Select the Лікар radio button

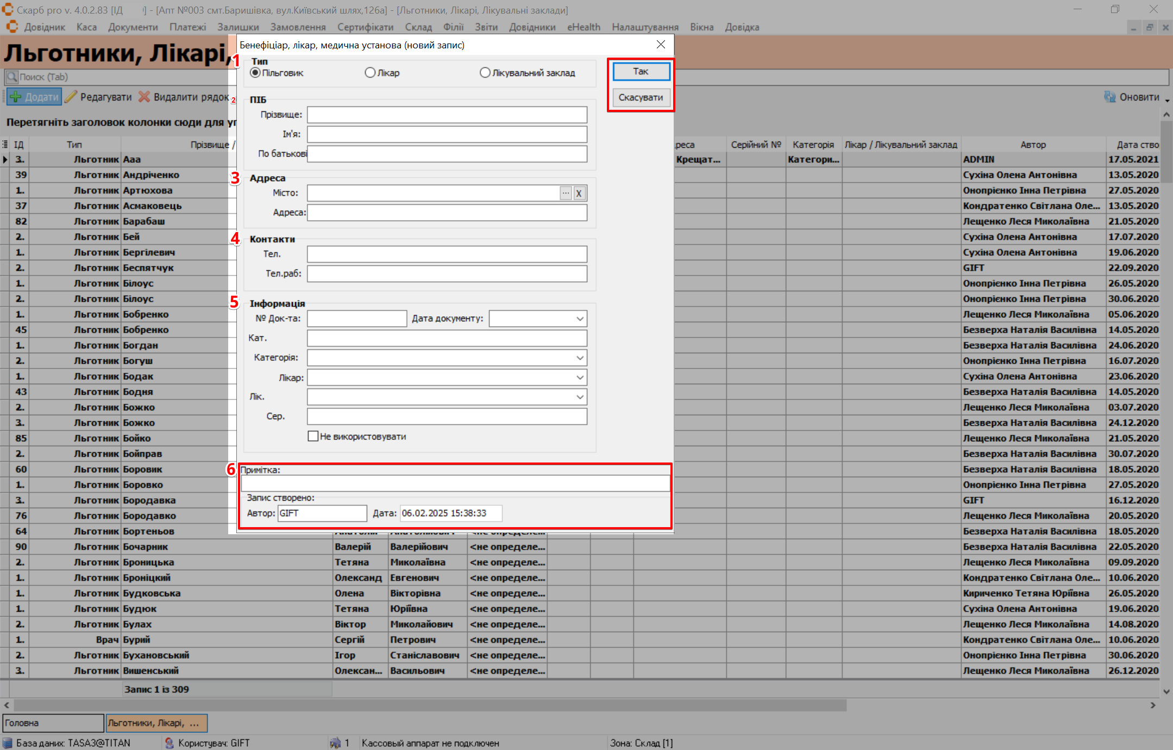tap(370, 73)
